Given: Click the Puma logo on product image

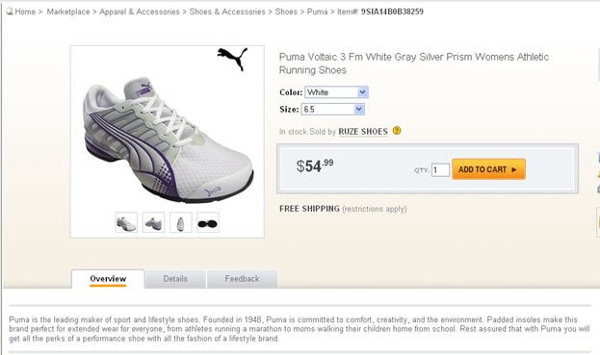Looking at the screenshot, I should (232, 59).
